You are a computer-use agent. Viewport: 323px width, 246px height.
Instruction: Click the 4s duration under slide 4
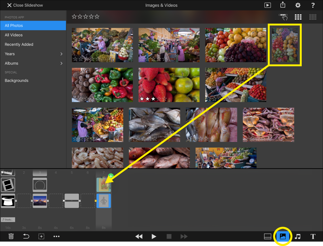click(x=56, y=228)
